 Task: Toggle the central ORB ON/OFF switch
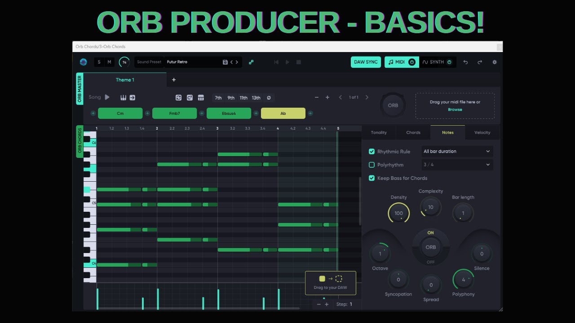pyautogui.click(x=430, y=247)
